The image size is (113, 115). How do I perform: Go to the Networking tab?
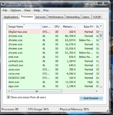coord(73,17)
